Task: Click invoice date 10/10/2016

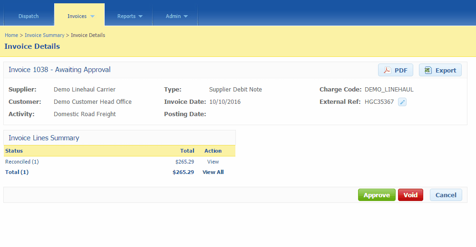Action: click(225, 102)
